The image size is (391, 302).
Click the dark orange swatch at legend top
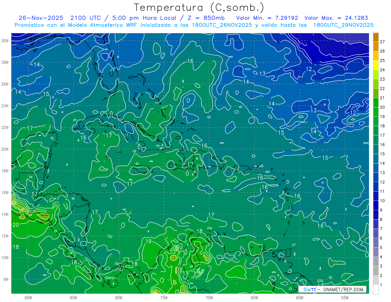[x=376, y=37]
